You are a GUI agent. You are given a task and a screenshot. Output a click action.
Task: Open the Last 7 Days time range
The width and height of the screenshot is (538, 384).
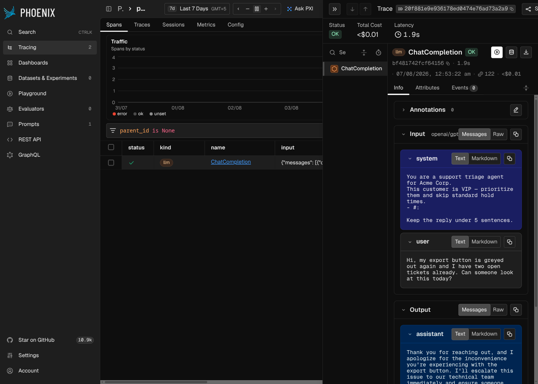pos(197,9)
